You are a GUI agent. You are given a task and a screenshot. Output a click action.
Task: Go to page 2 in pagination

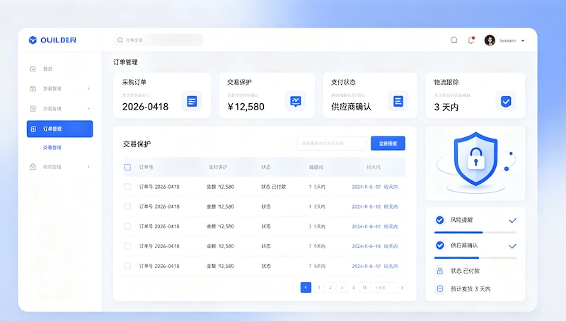pos(330,288)
